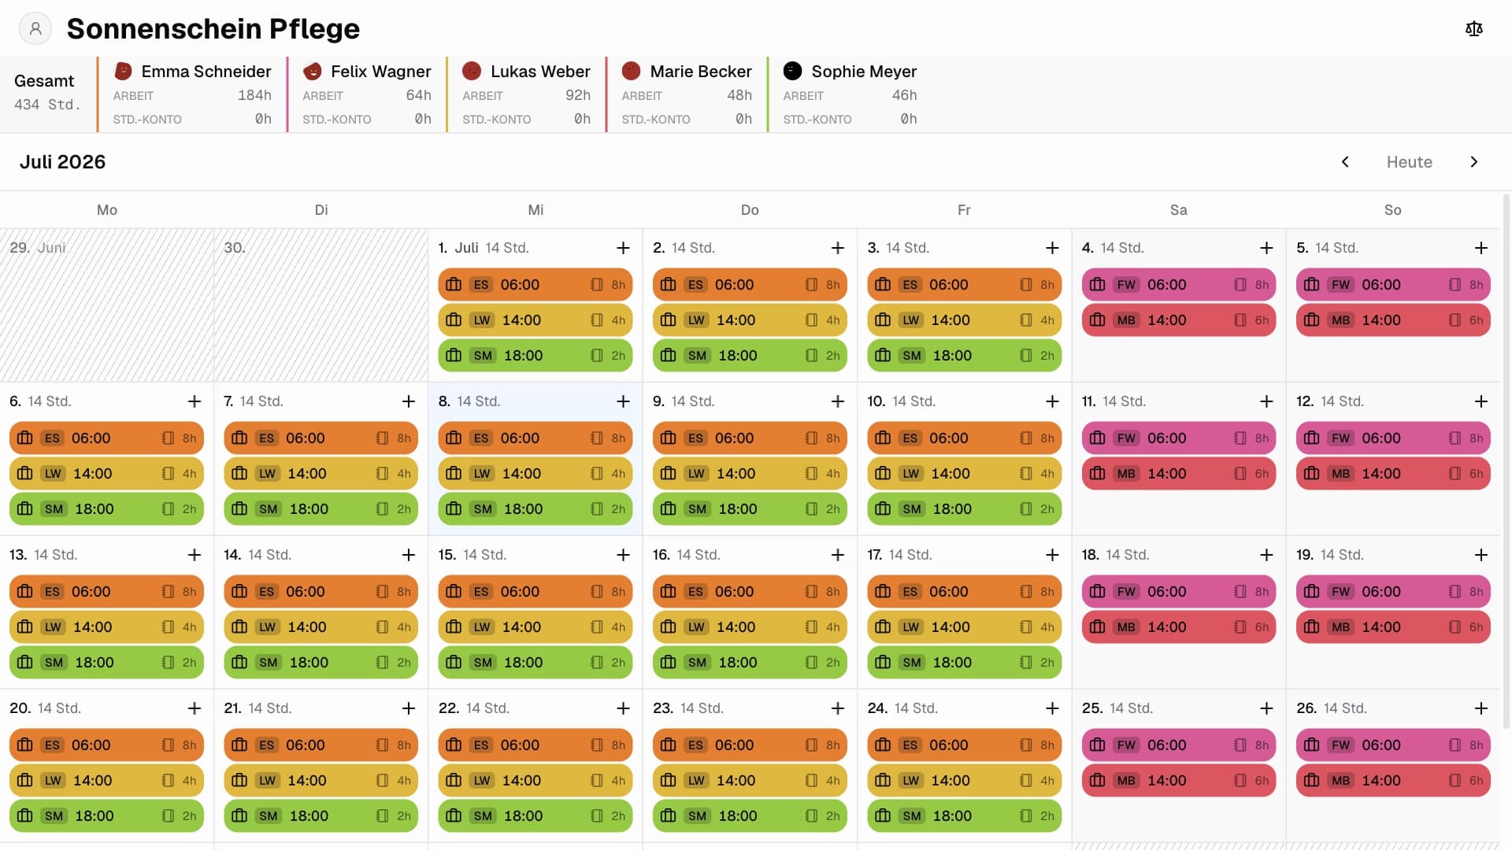Viewport: 1512px width, 850px height.
Task: Open LW 14:00 shift on day 20
Action: [106, 780]
